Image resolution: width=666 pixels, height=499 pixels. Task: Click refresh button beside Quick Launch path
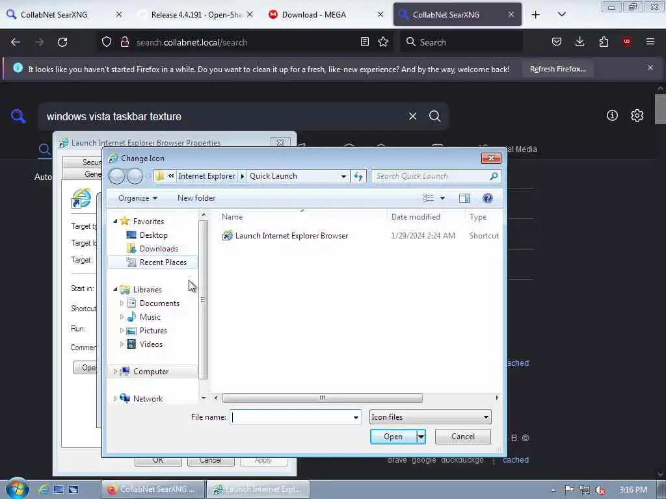[x=358, y=176]
